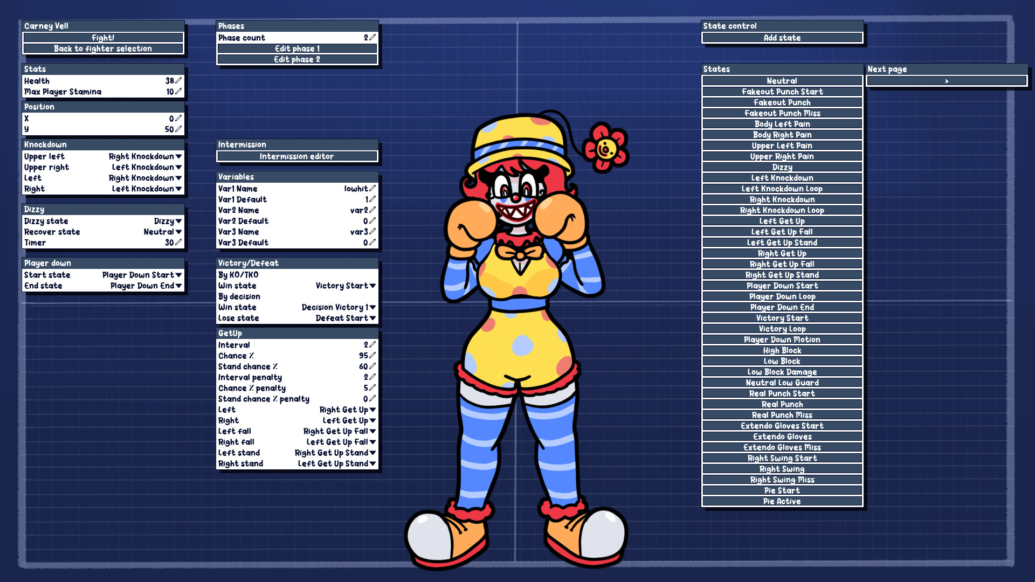Click pencil icon for Stand chance %
The width and height of the screenshot is (1035, 582).
pyautogui.click(x=372, y=366)
